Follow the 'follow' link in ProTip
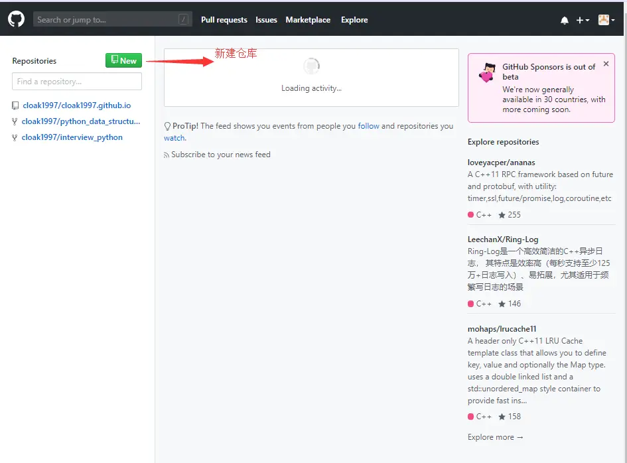 click(x=368, y=126)
